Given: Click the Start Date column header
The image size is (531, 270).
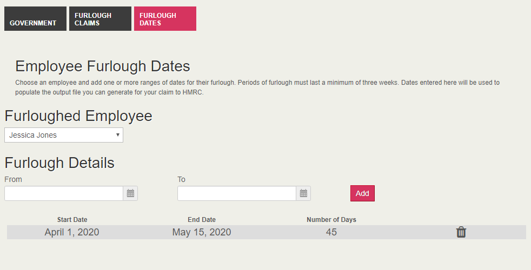Looking at the screenshot, I should click(x=72, y=220).
